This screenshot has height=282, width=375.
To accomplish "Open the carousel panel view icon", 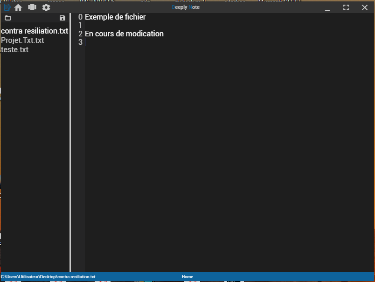I will point(32,7).
